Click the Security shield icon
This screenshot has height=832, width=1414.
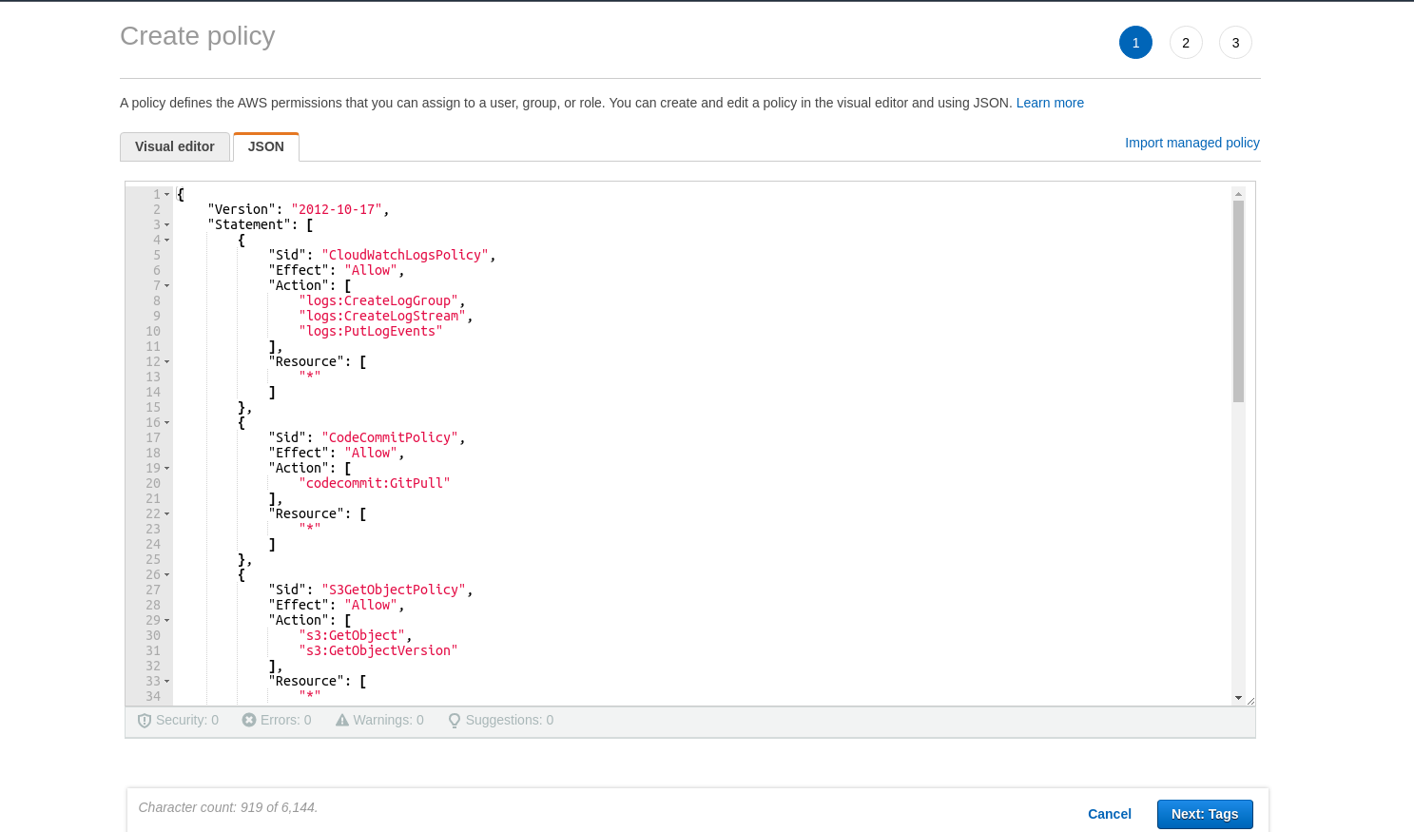(145, 721)
